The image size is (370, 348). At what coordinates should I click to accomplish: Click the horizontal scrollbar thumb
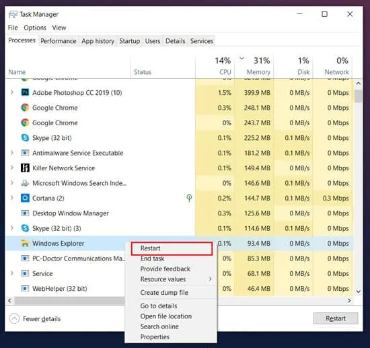coord(69,301)
